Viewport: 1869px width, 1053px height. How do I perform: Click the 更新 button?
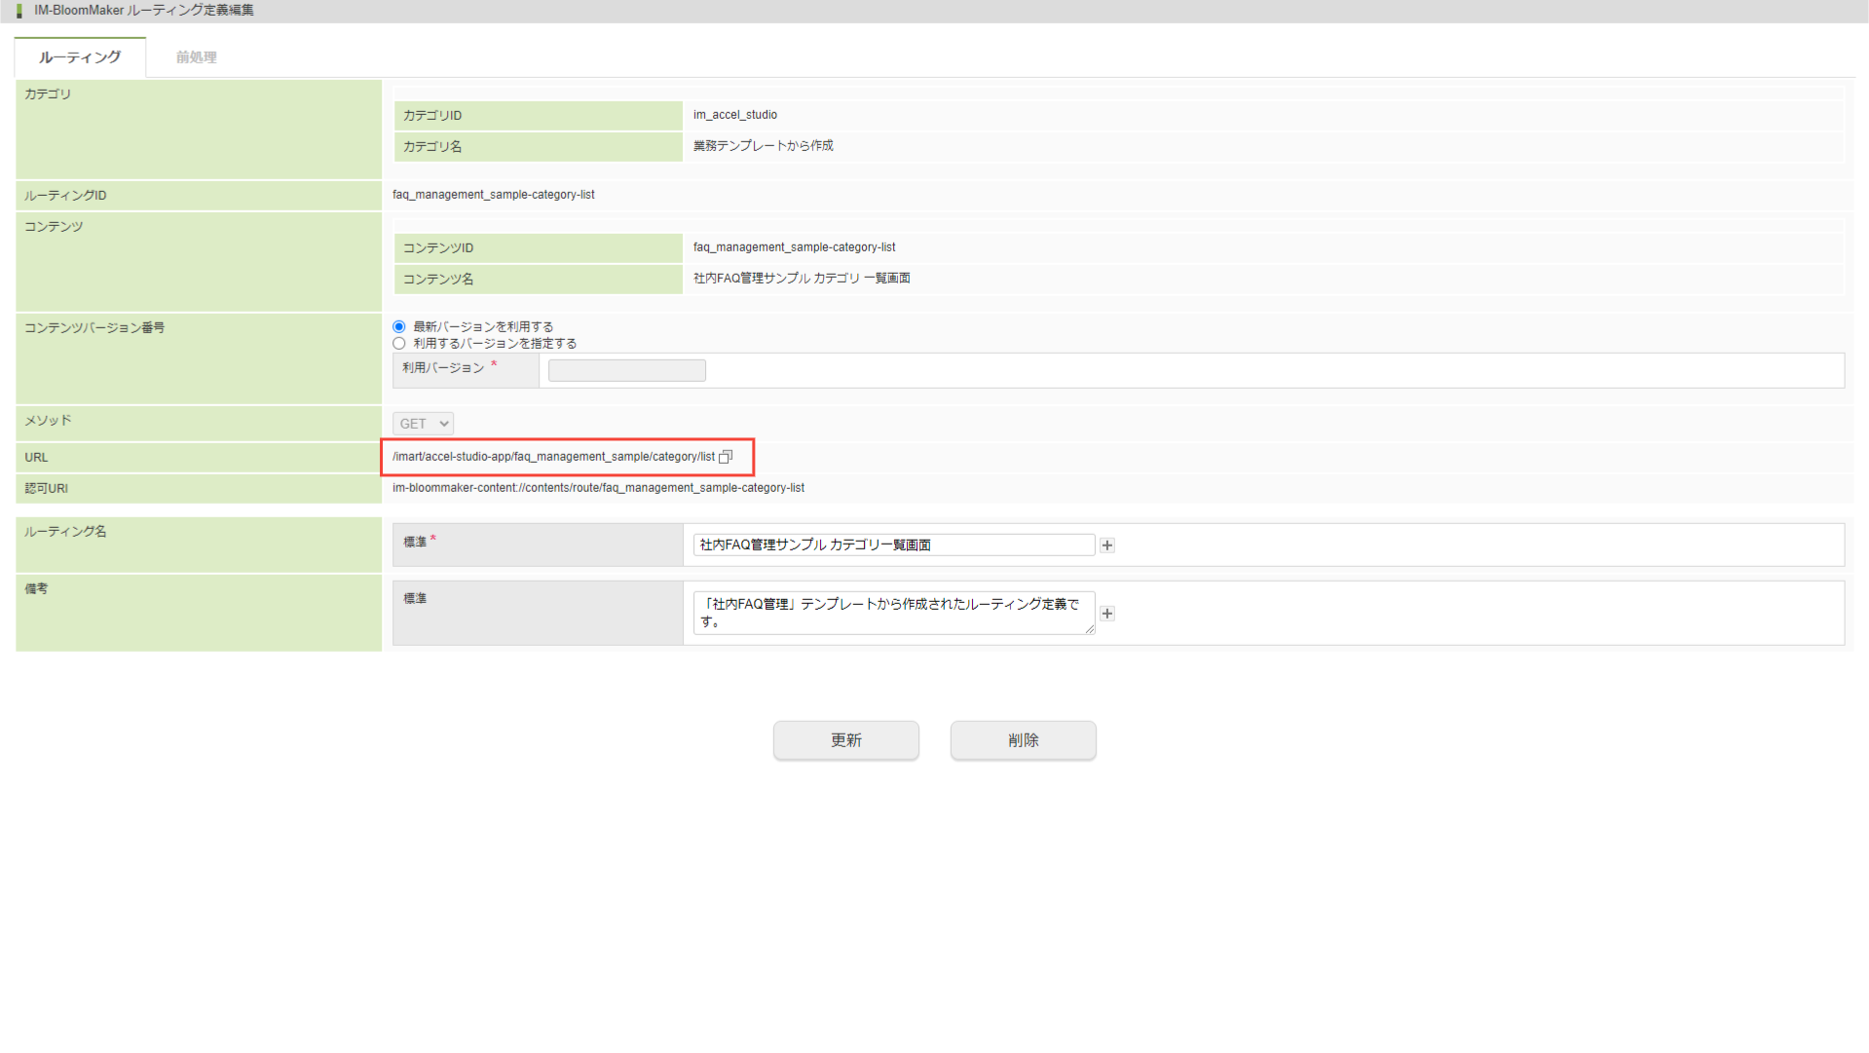tap(846, 740)
